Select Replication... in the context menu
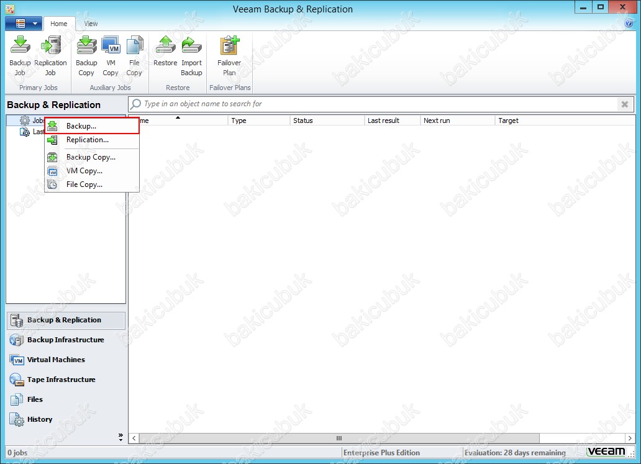Viewport: 641px width, 464px height. [x=87, y=140]
